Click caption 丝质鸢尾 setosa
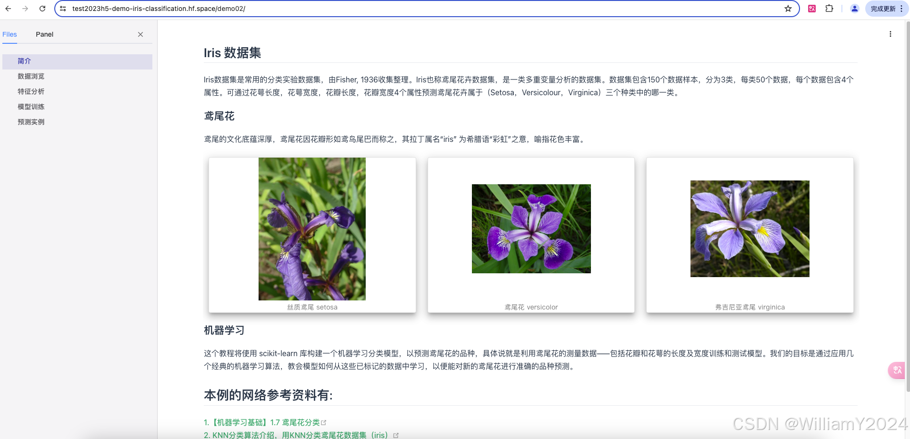 click(312, 308)
